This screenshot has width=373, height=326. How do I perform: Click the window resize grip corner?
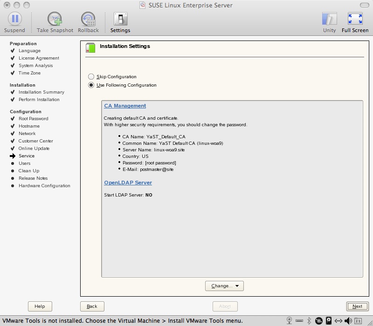click(369, 322)
